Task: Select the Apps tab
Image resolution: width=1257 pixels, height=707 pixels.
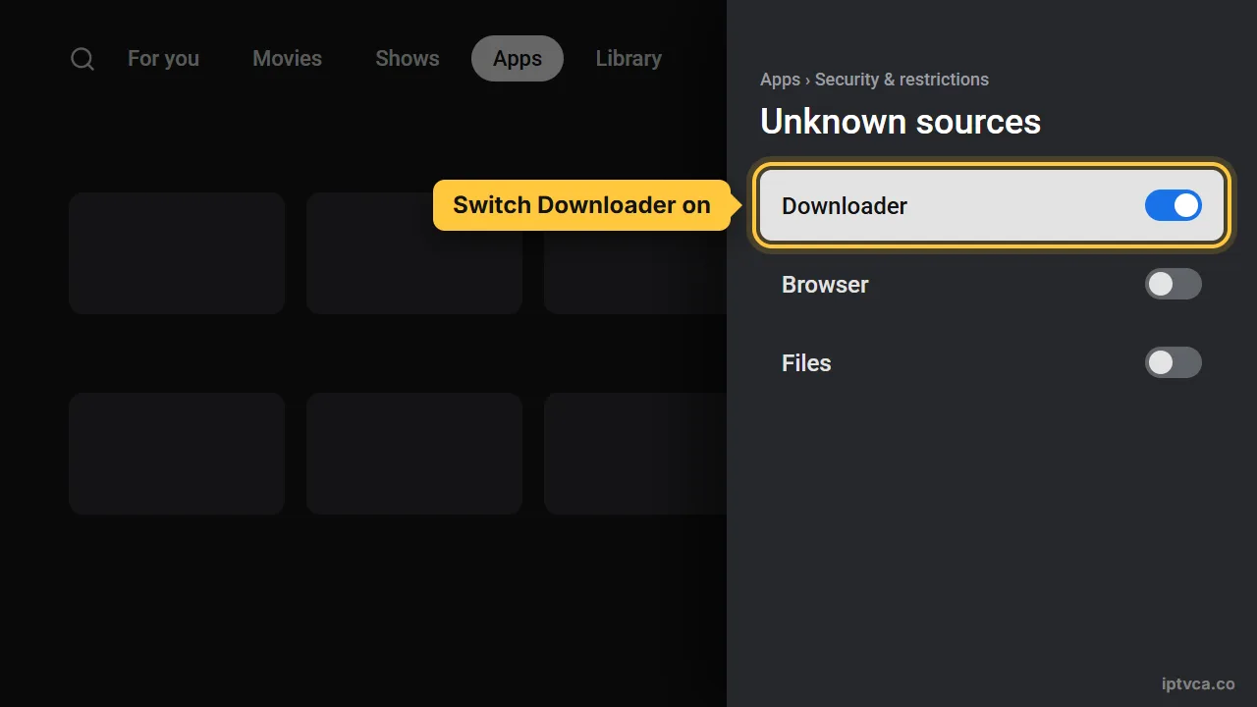Action: pos(518,58)
